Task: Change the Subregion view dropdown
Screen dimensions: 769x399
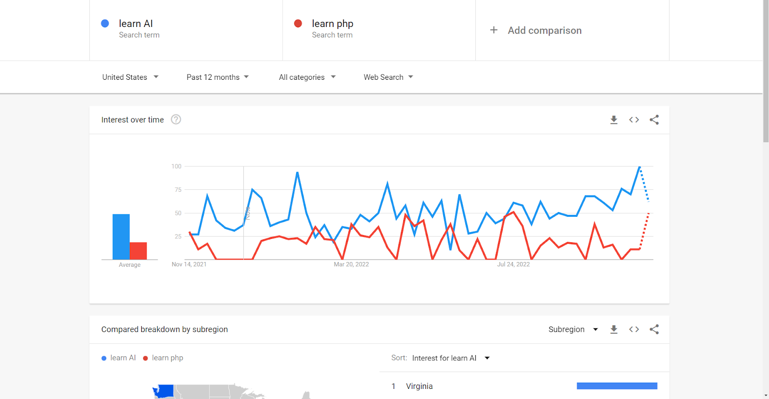Action: 573,329
